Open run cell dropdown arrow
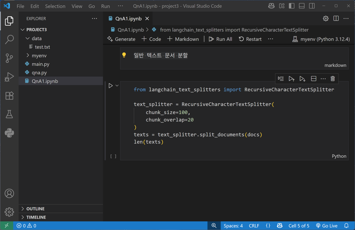Screen dimensions: 355x230 point(117,86)
